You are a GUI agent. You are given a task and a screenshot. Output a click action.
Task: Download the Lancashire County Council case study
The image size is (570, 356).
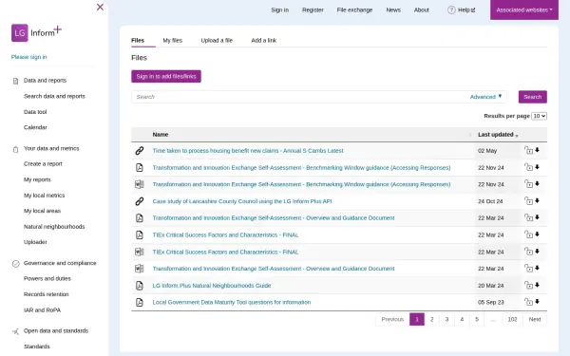(x=537, y=200)
